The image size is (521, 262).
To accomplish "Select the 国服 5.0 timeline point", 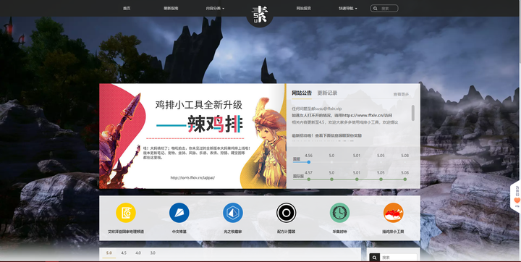I will [331, 162].
